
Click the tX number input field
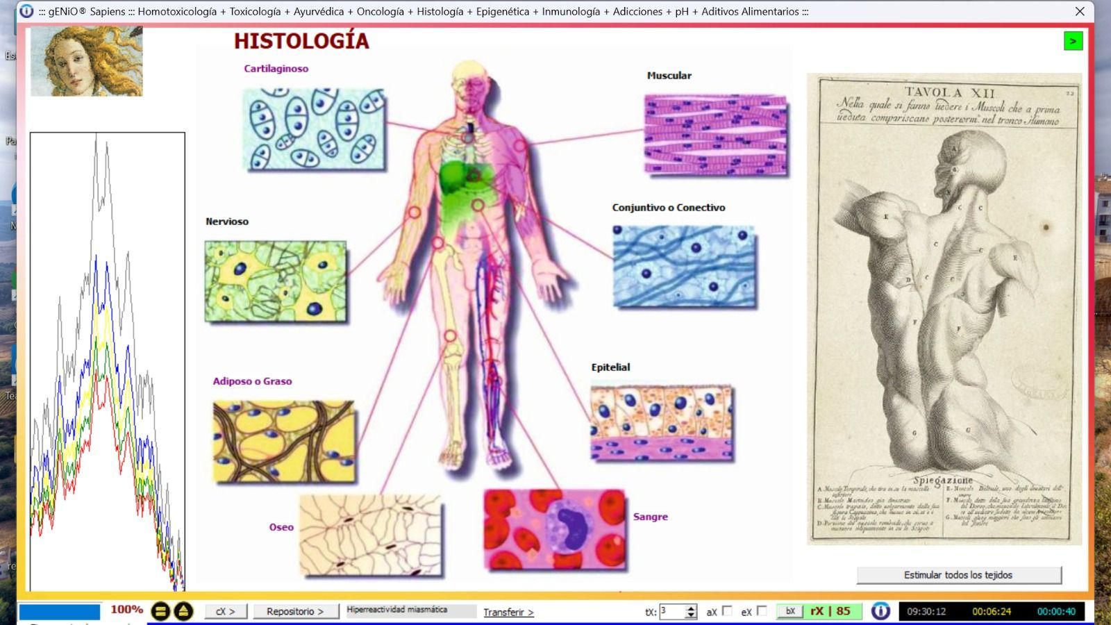pos(672,611)
